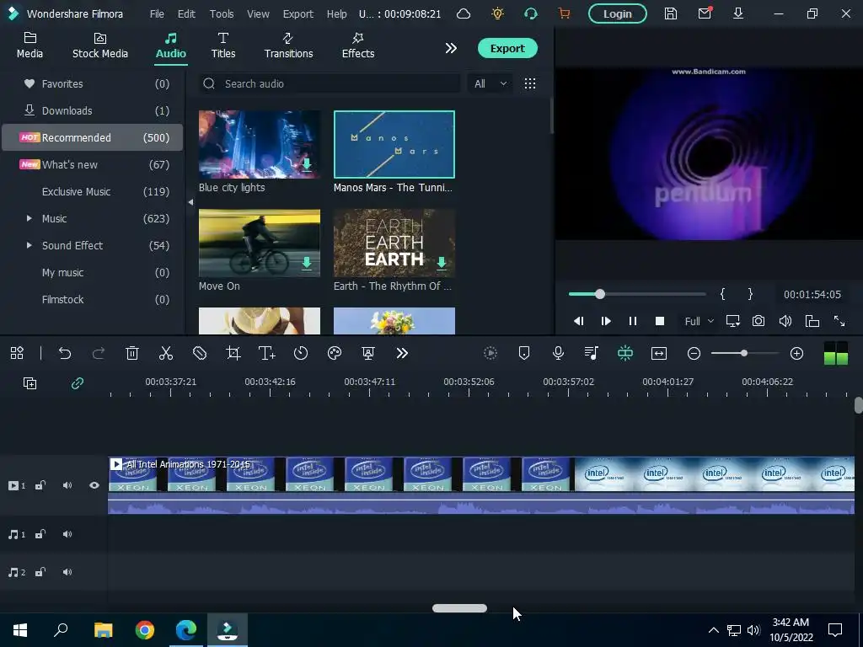Take a snapshot with the camera icon
This screenshot has height=647, width=863.
[758, 321]
